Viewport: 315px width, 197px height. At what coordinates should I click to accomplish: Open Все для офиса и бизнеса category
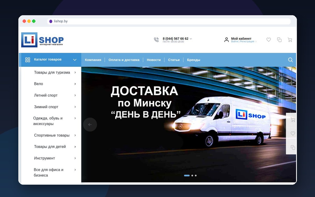pos(49,172)
